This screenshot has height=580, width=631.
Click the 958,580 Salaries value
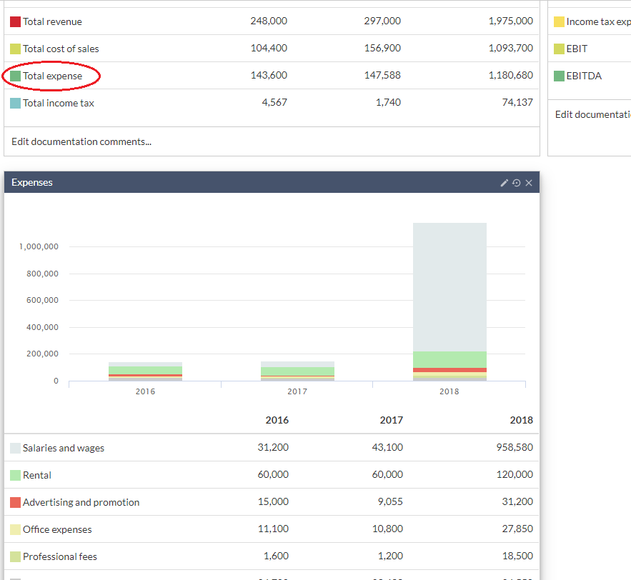click(x=515, y=447)
